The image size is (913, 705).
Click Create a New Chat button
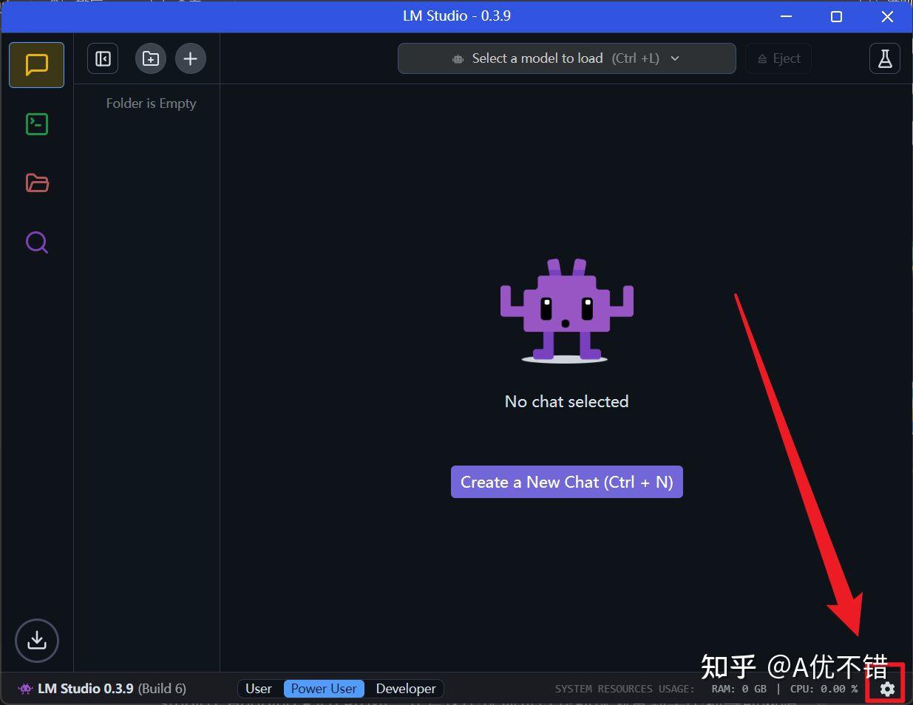click(x=566, y=481)
